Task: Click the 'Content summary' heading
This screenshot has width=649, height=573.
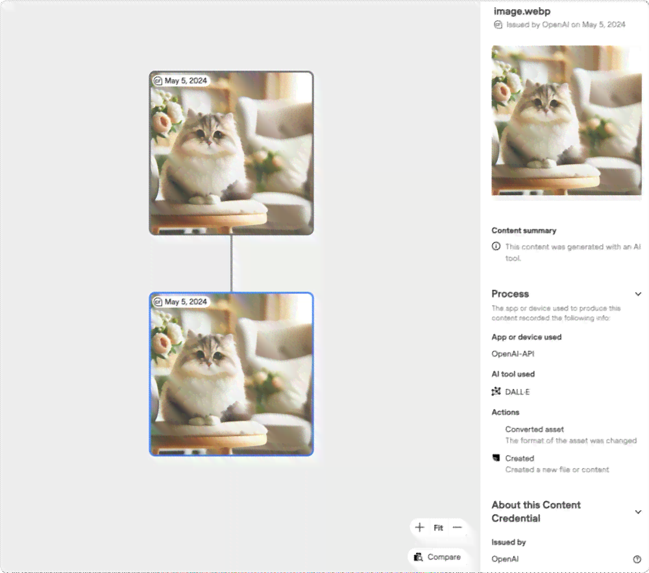Action: [x=524, y=230]
